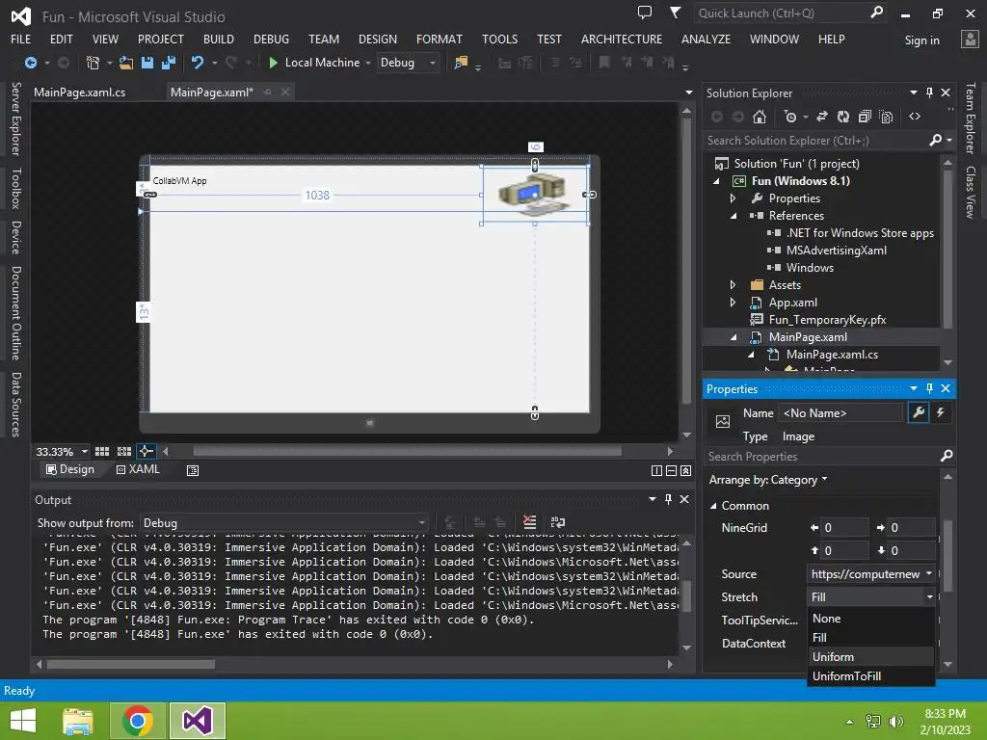Toggle snapping to snaplines icon
Viewport: 987px width, 740px height.
point(147,451)
